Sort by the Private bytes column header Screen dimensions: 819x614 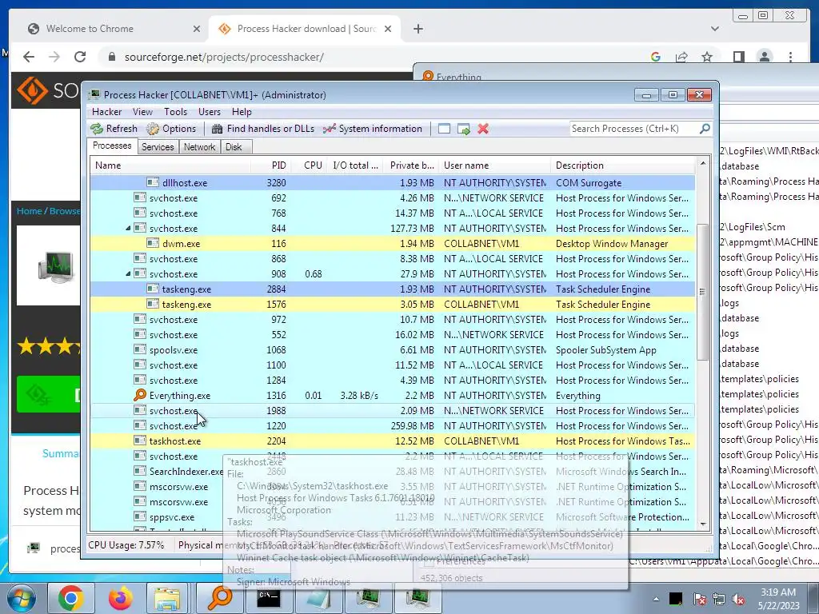(410, 165)
